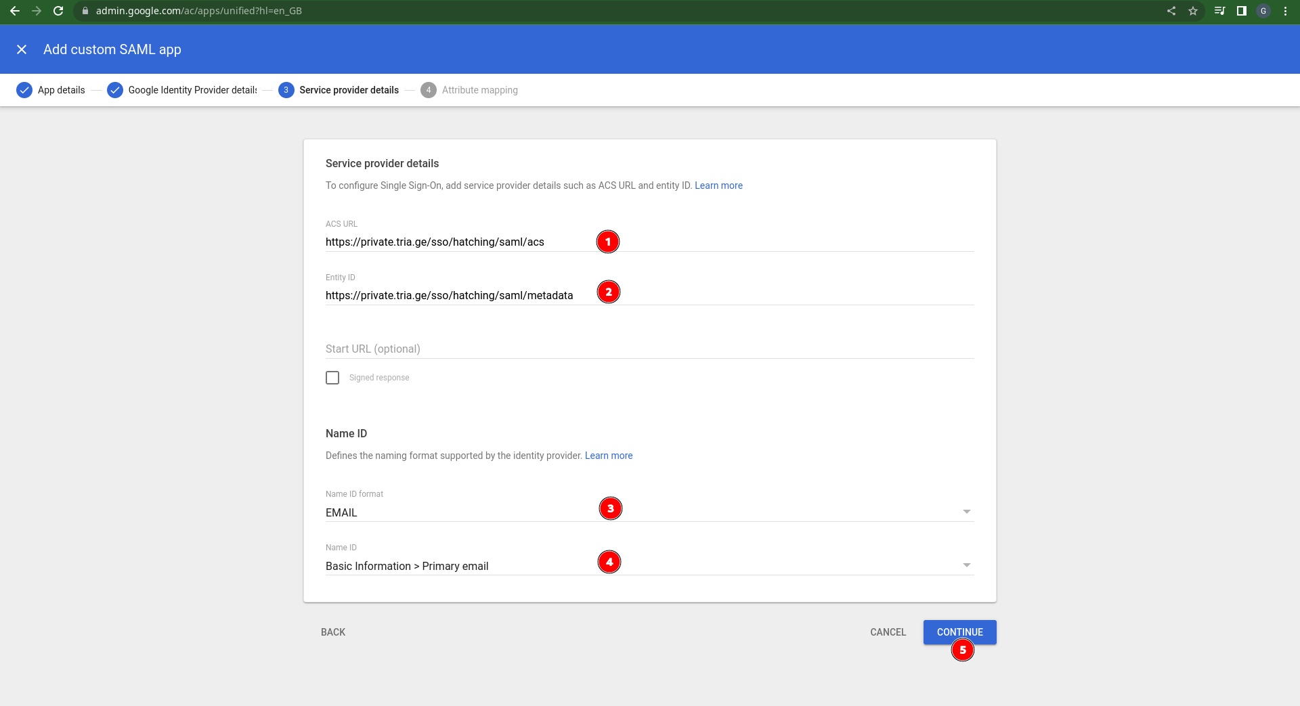Close the Add custom SAML app dialog

pos(22,49)
